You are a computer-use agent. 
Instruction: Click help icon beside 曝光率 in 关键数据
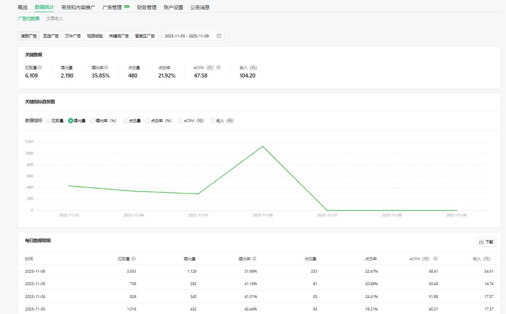click(106, 67)
